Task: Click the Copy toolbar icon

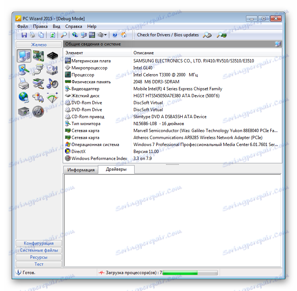Action: click(x=41, y=35)
